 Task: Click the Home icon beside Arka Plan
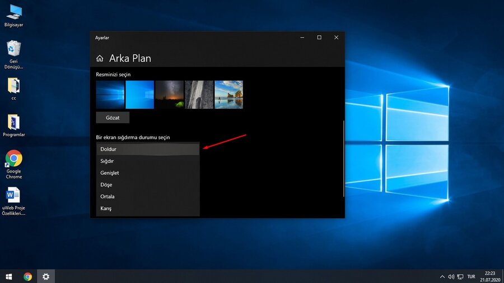coord(100,59)
